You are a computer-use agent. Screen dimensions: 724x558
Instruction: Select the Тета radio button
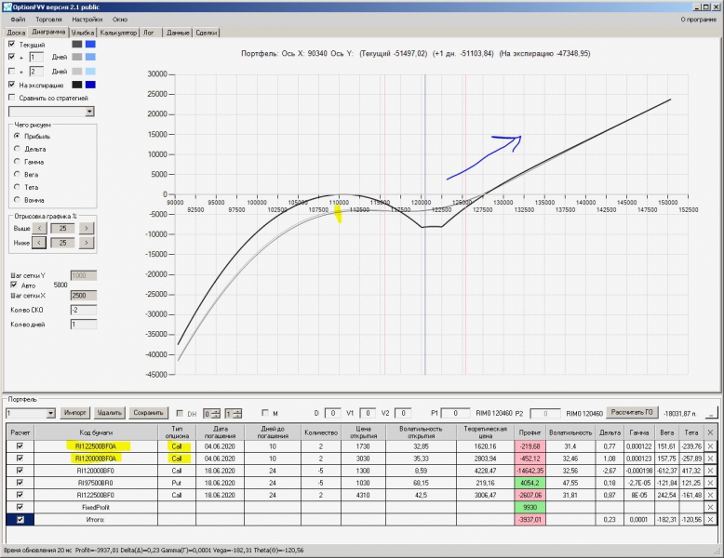tap(17, 187)
